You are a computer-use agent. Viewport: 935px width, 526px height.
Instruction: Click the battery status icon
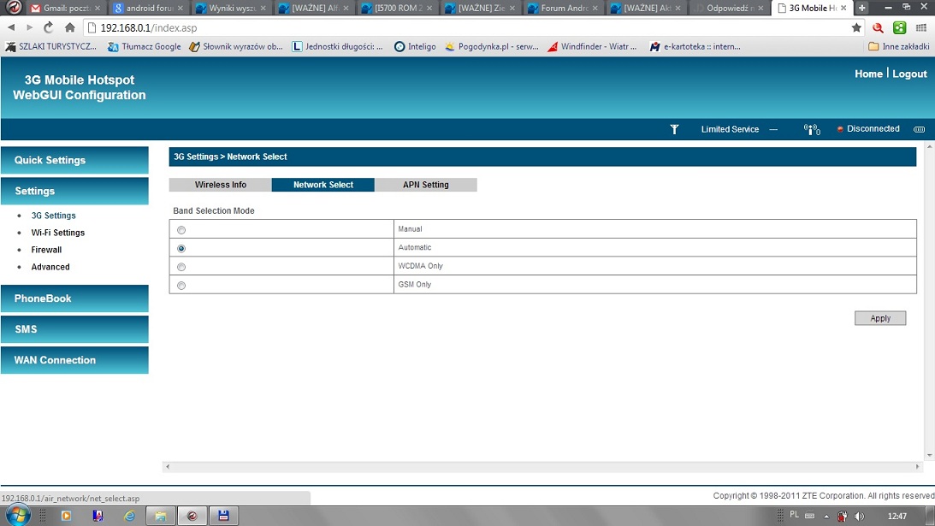(x=919, y=129)
